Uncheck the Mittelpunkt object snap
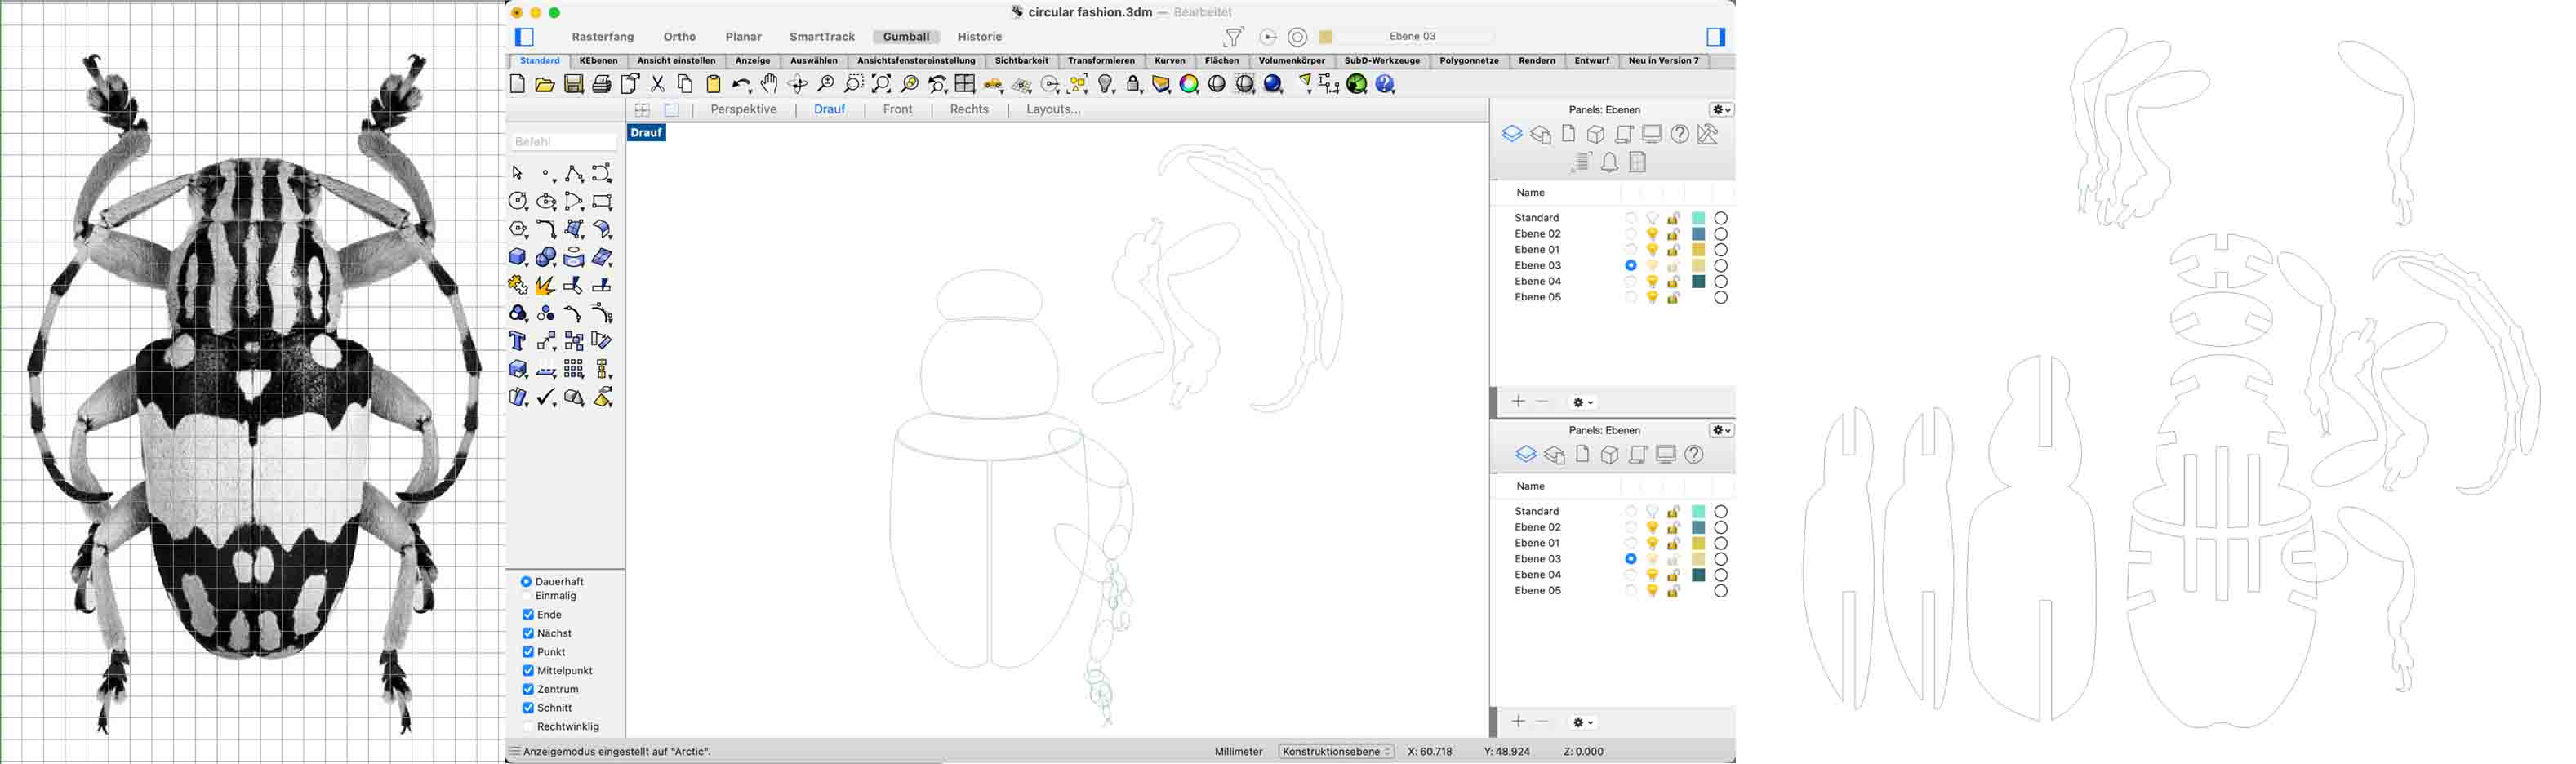The image size is (2576, 764). tap(528, 671)
